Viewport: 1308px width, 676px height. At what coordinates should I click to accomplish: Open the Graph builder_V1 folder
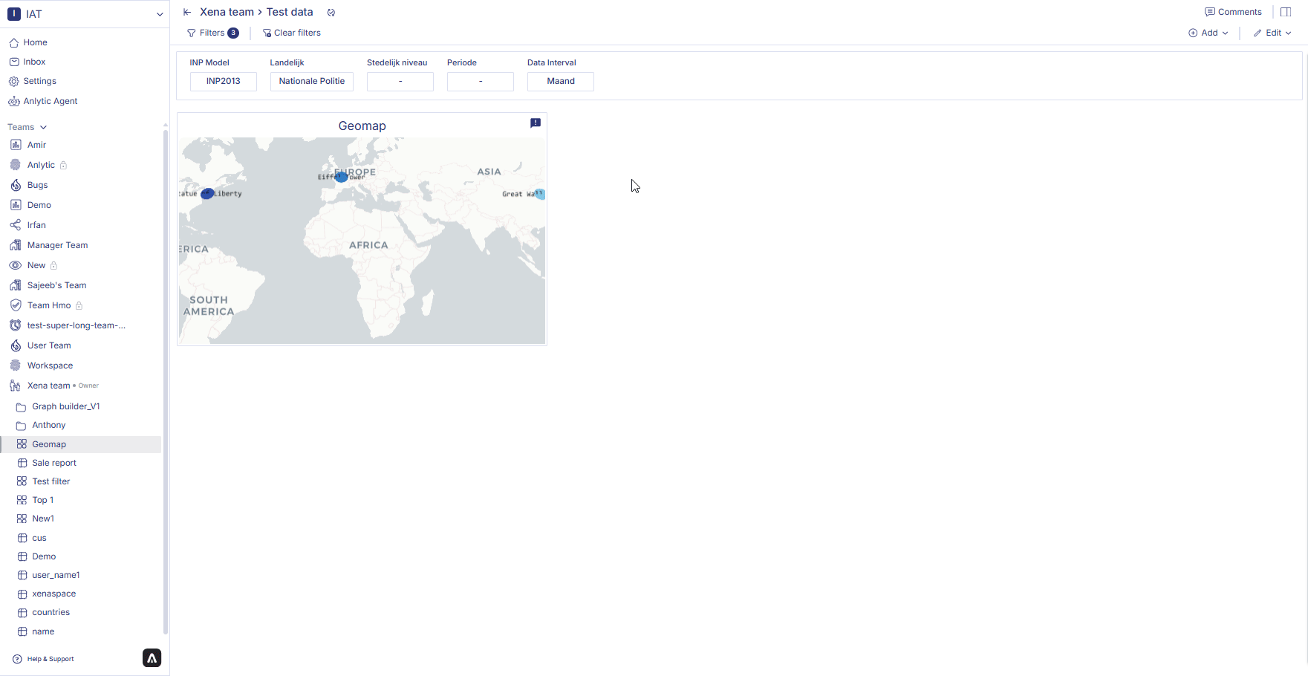[x=65, y=406]
